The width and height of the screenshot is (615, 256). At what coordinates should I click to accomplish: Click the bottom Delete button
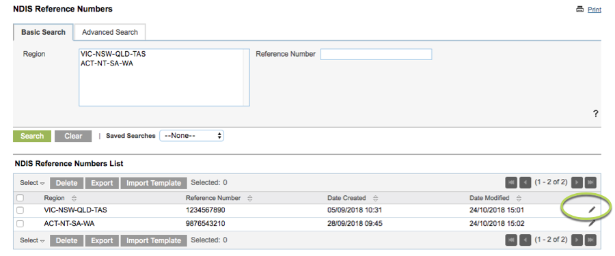click(67, 240)
